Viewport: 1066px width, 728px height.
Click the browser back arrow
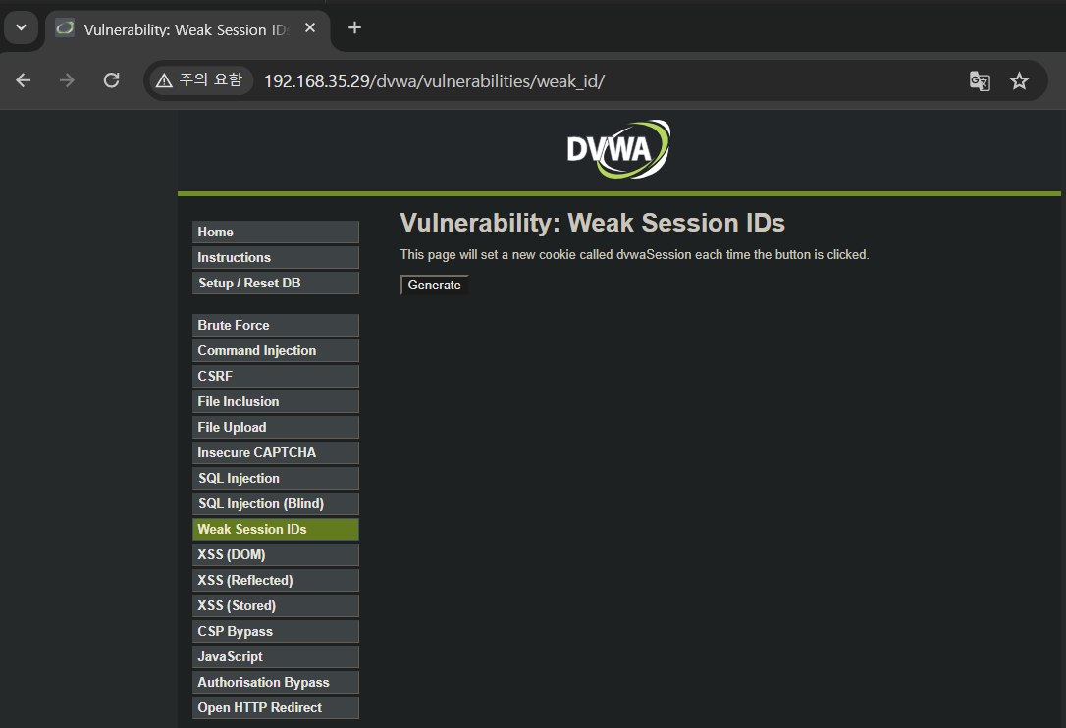pyautogui.click(x=24, y=80)
